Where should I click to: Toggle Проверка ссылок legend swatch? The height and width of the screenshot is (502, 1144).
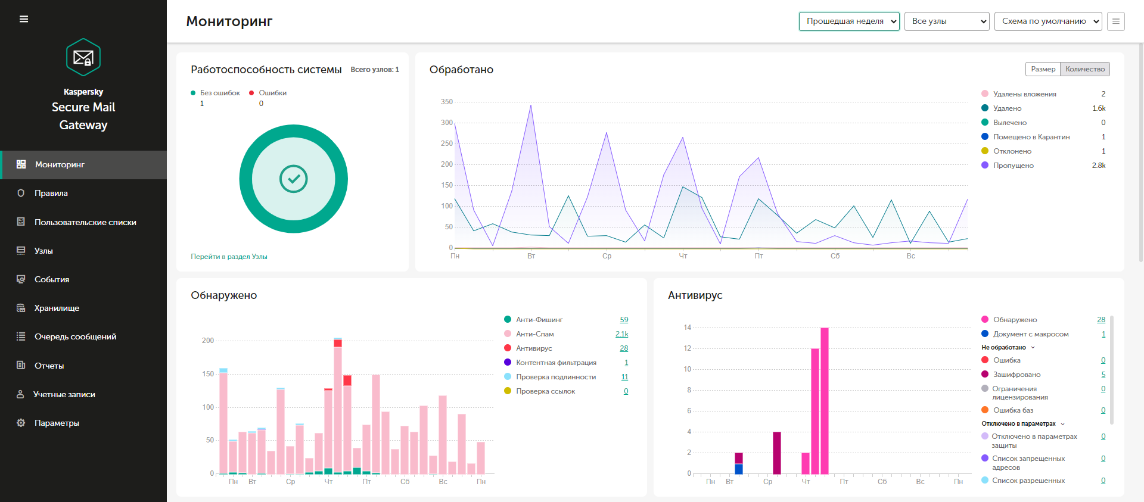508,391
